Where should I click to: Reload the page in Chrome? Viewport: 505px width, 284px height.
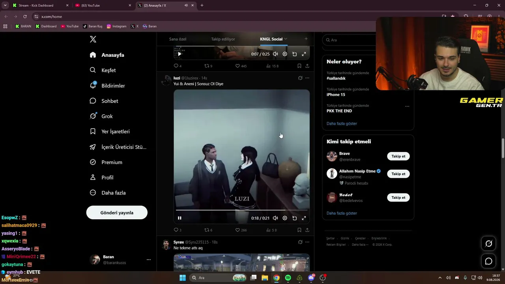tap(25, 17)
